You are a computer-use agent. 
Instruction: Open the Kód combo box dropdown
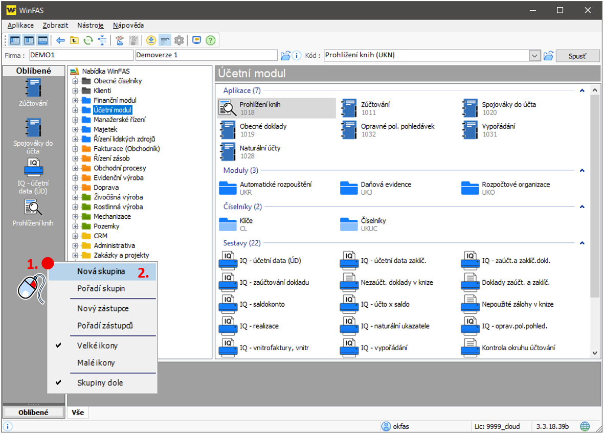pos(535,55)
